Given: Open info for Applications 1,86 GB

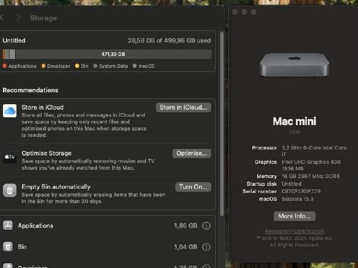Looking at the screenshot, I should coord(206,226).
